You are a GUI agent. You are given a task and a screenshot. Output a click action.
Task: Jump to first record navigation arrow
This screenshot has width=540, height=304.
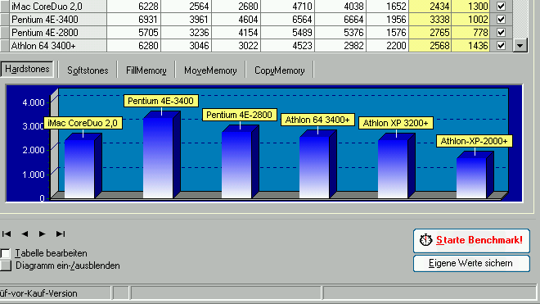tap(7, 234)
